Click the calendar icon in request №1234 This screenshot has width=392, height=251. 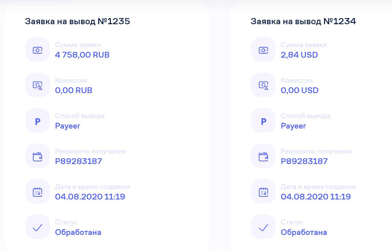(x=263, y=192)
